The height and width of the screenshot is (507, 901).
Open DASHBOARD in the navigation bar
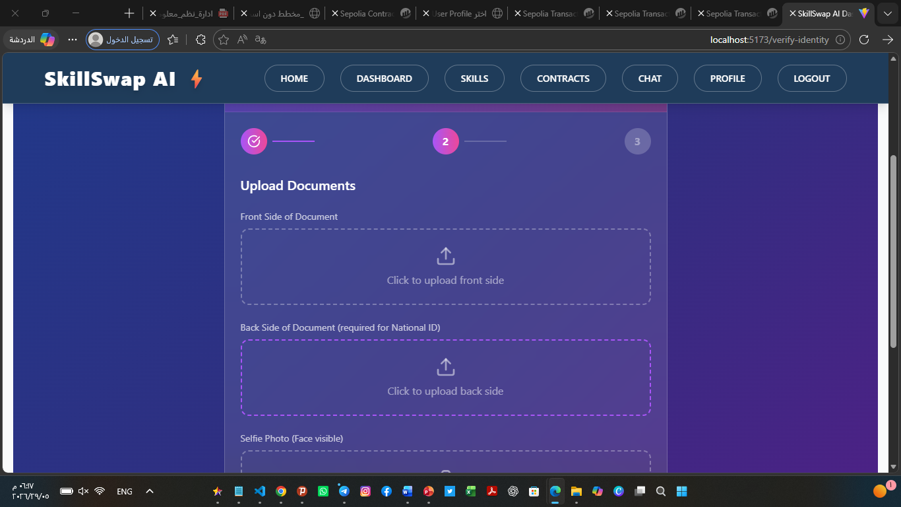pyautogui.click(x=385, y=79)
